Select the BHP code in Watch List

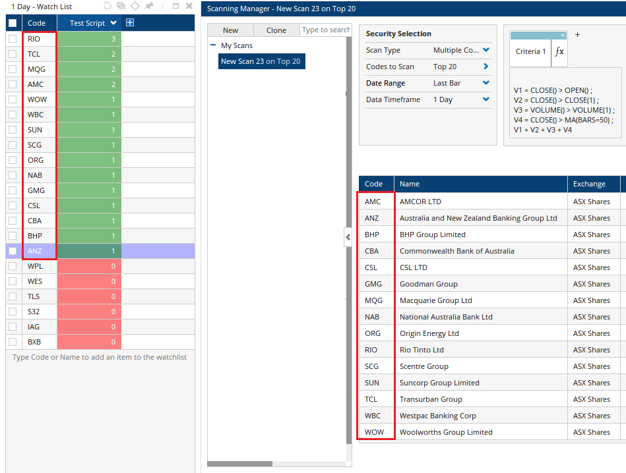pyautogui.click(x=35, y=236)
